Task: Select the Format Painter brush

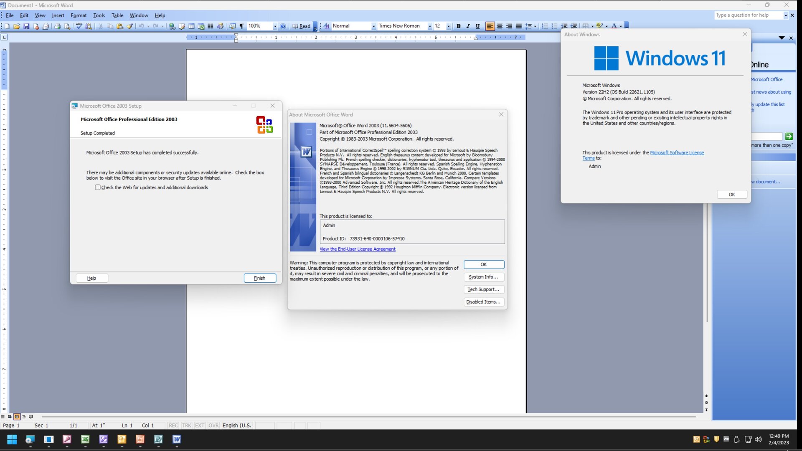Action: point(130,26)
